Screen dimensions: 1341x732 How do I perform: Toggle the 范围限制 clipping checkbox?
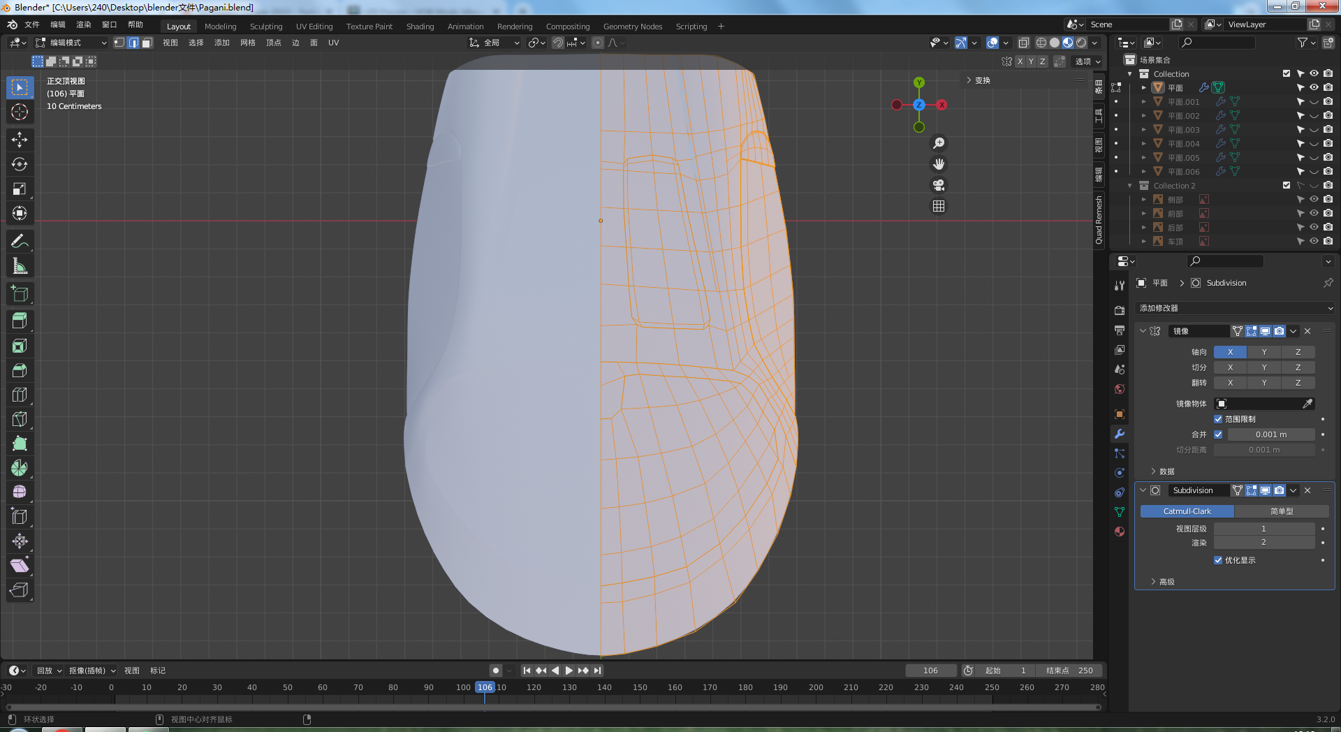[x=1218, y=419]
